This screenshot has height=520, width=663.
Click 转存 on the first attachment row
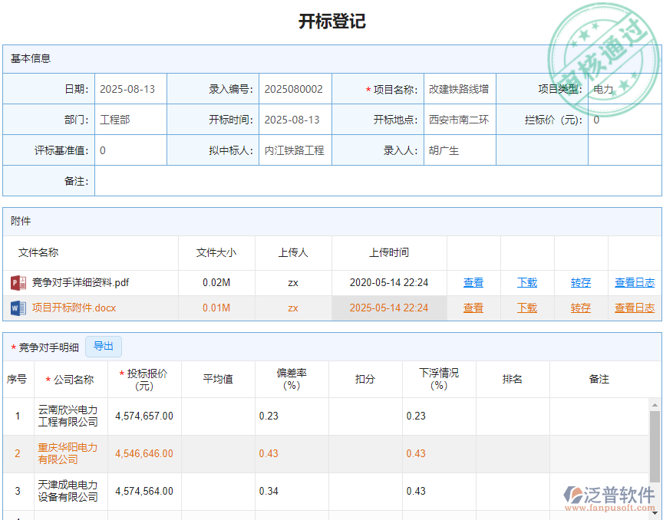click(x=580, y=282)
